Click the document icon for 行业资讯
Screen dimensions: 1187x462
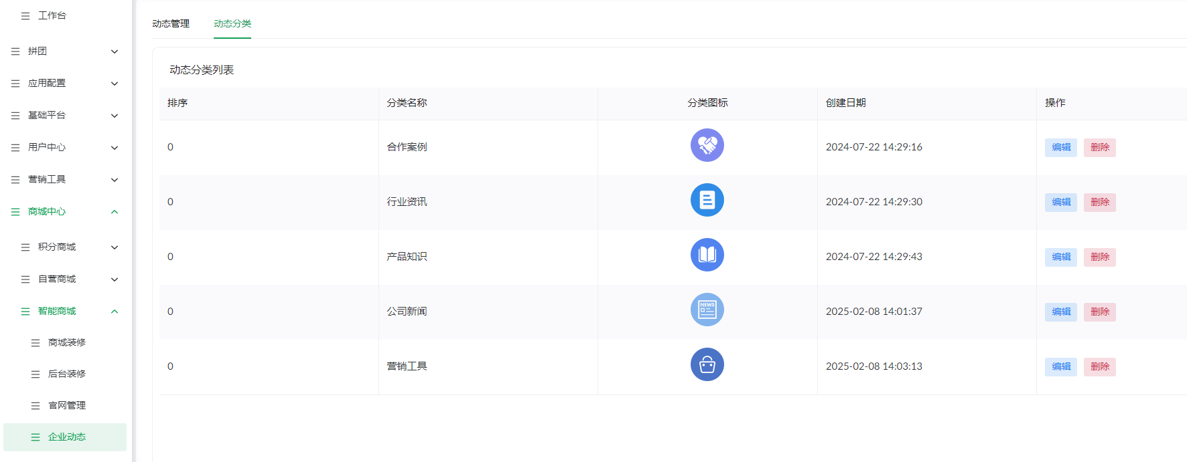707,200
